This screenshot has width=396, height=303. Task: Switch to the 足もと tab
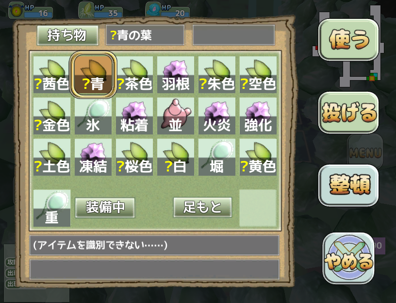202,207
